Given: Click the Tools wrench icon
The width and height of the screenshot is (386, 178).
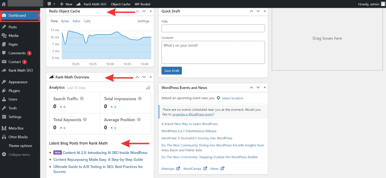Looking at the screenshot, I should coord(4,108).
